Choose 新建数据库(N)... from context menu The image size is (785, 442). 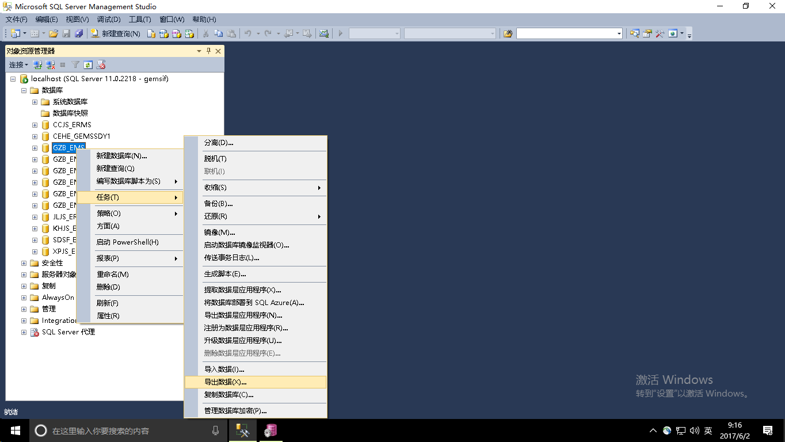point(130,156)
